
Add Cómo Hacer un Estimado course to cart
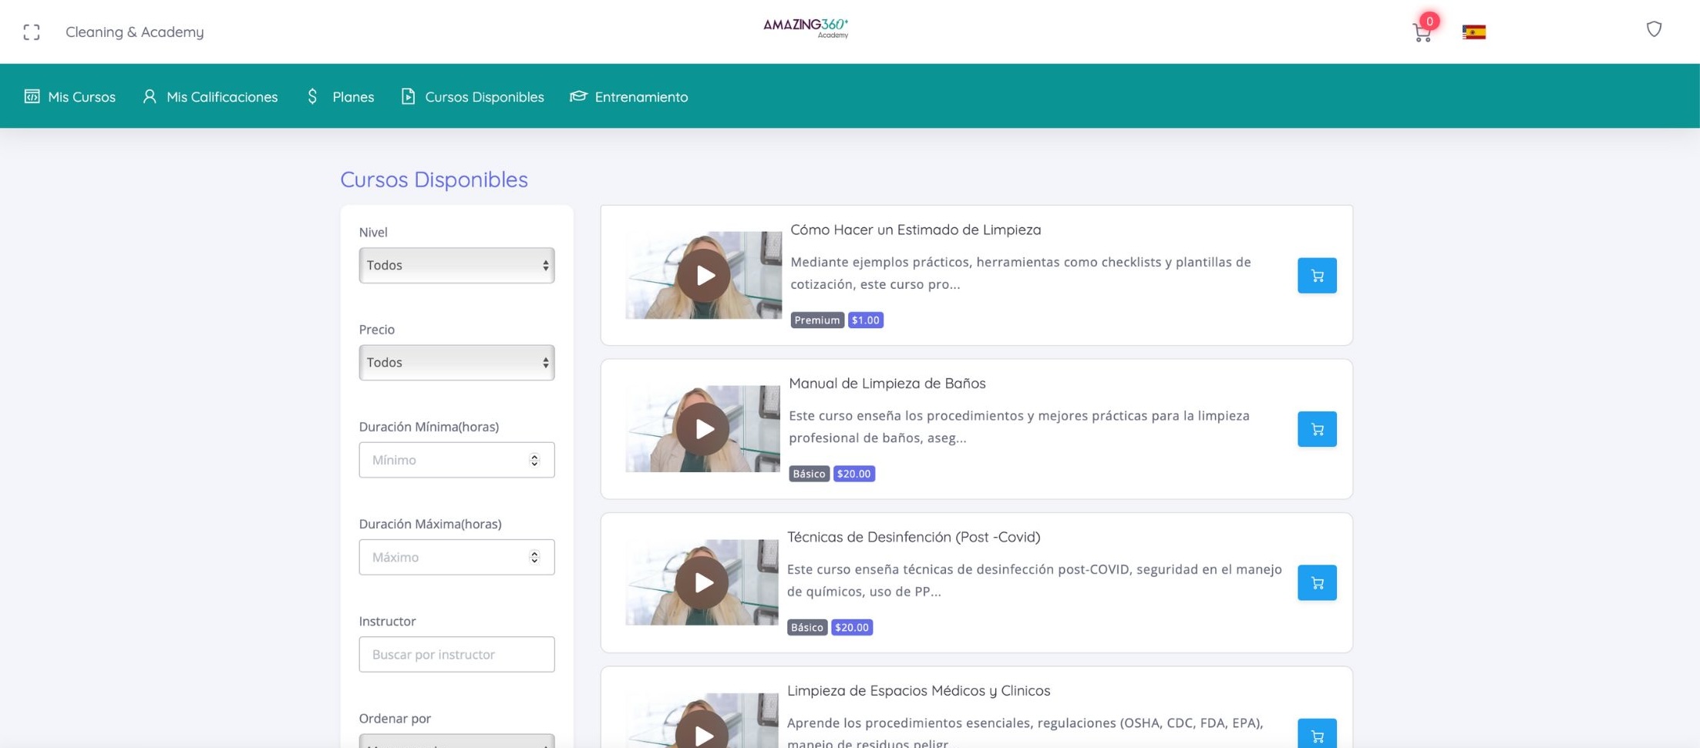[x=1317, y=275]
